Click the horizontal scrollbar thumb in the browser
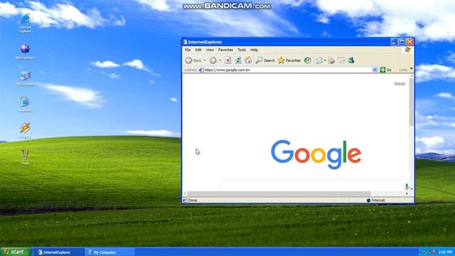The image size is (455, 256). pos(279,193)
